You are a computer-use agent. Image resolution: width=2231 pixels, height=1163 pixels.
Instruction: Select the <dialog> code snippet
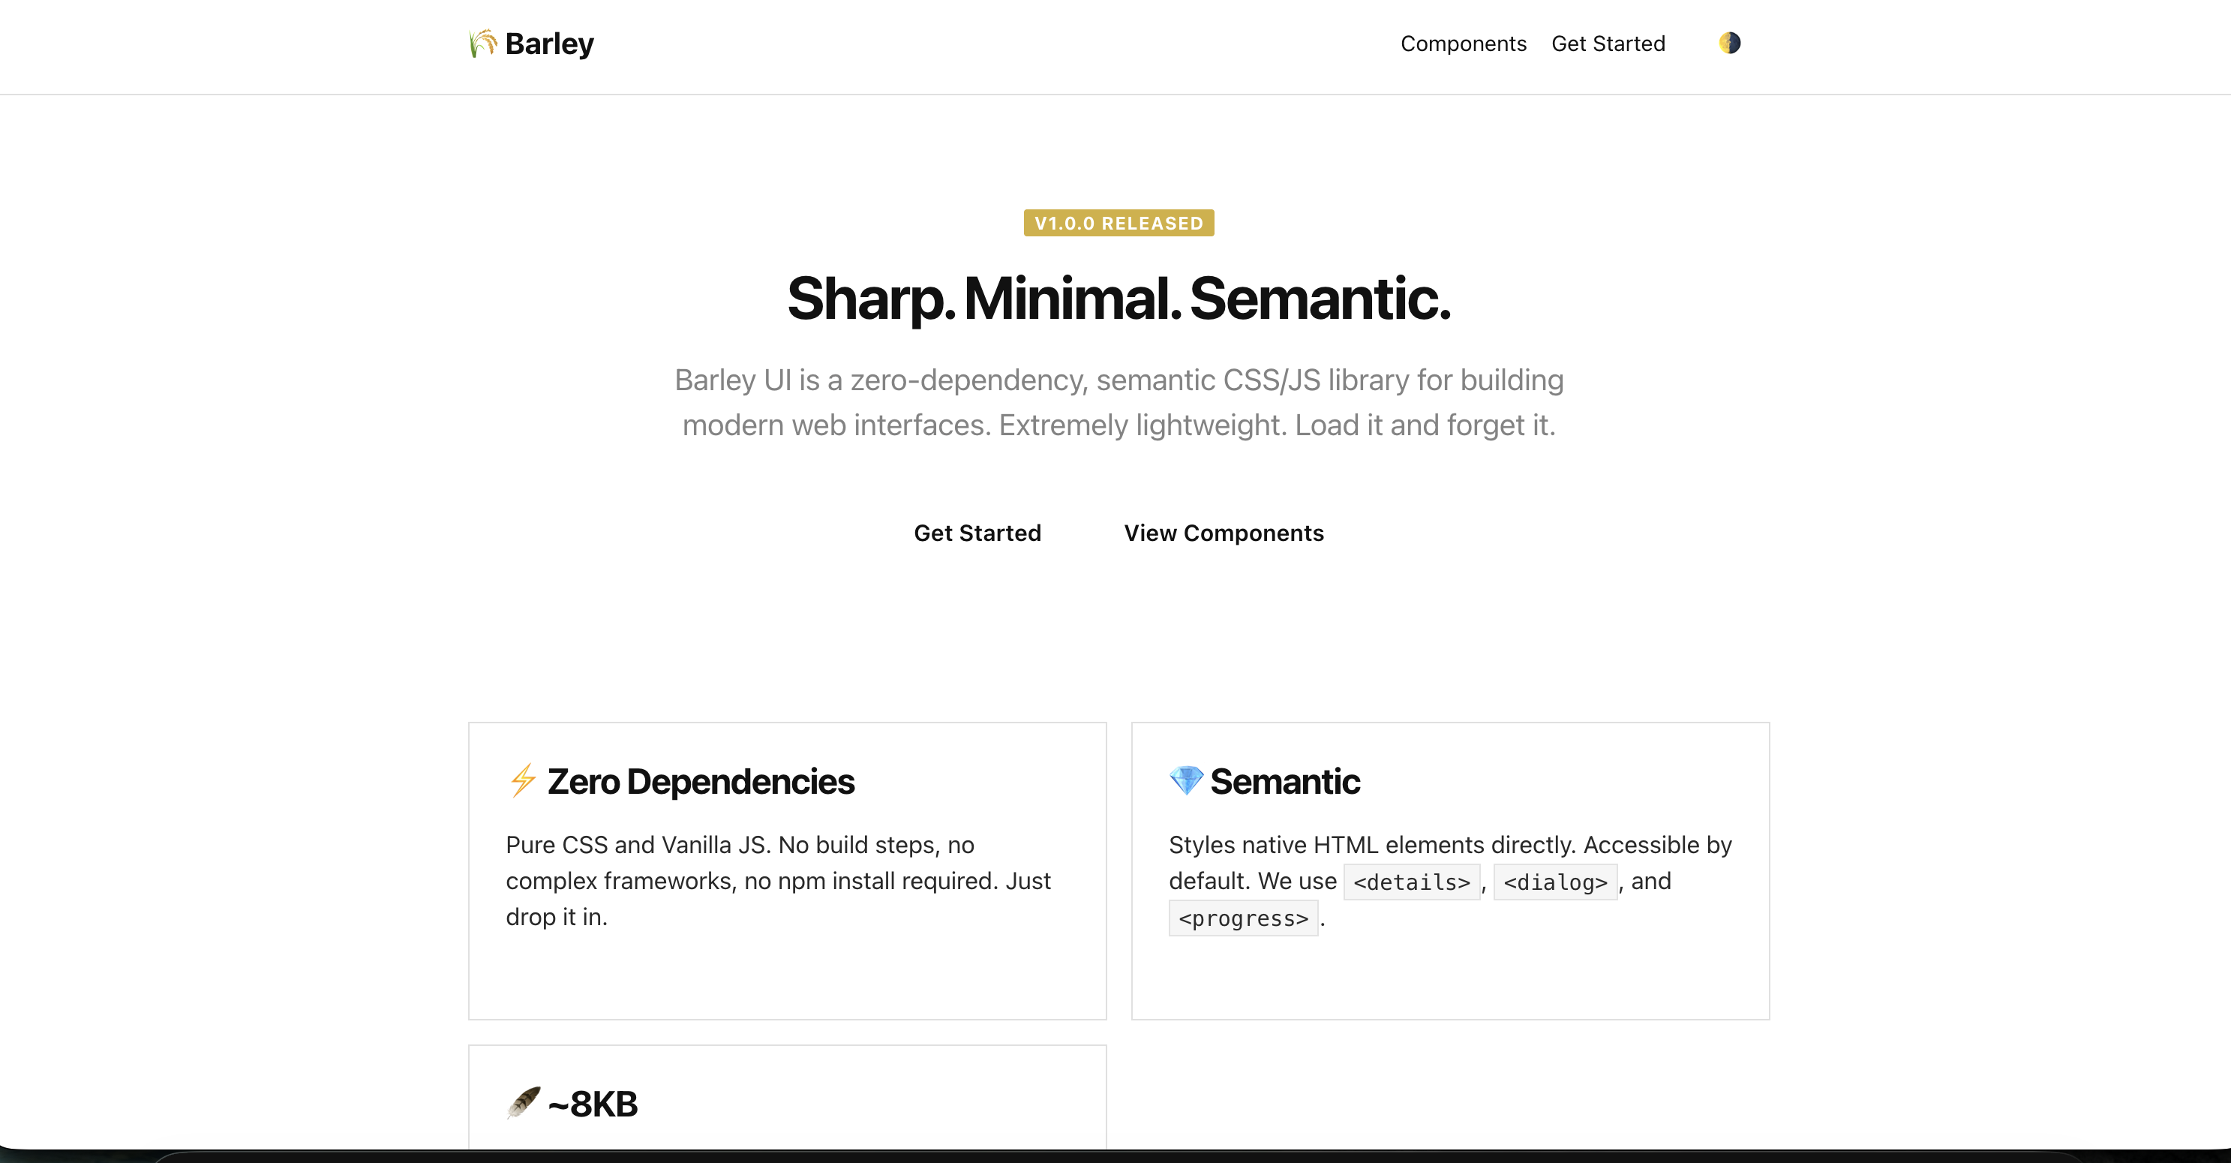[x=1554, y=882]
